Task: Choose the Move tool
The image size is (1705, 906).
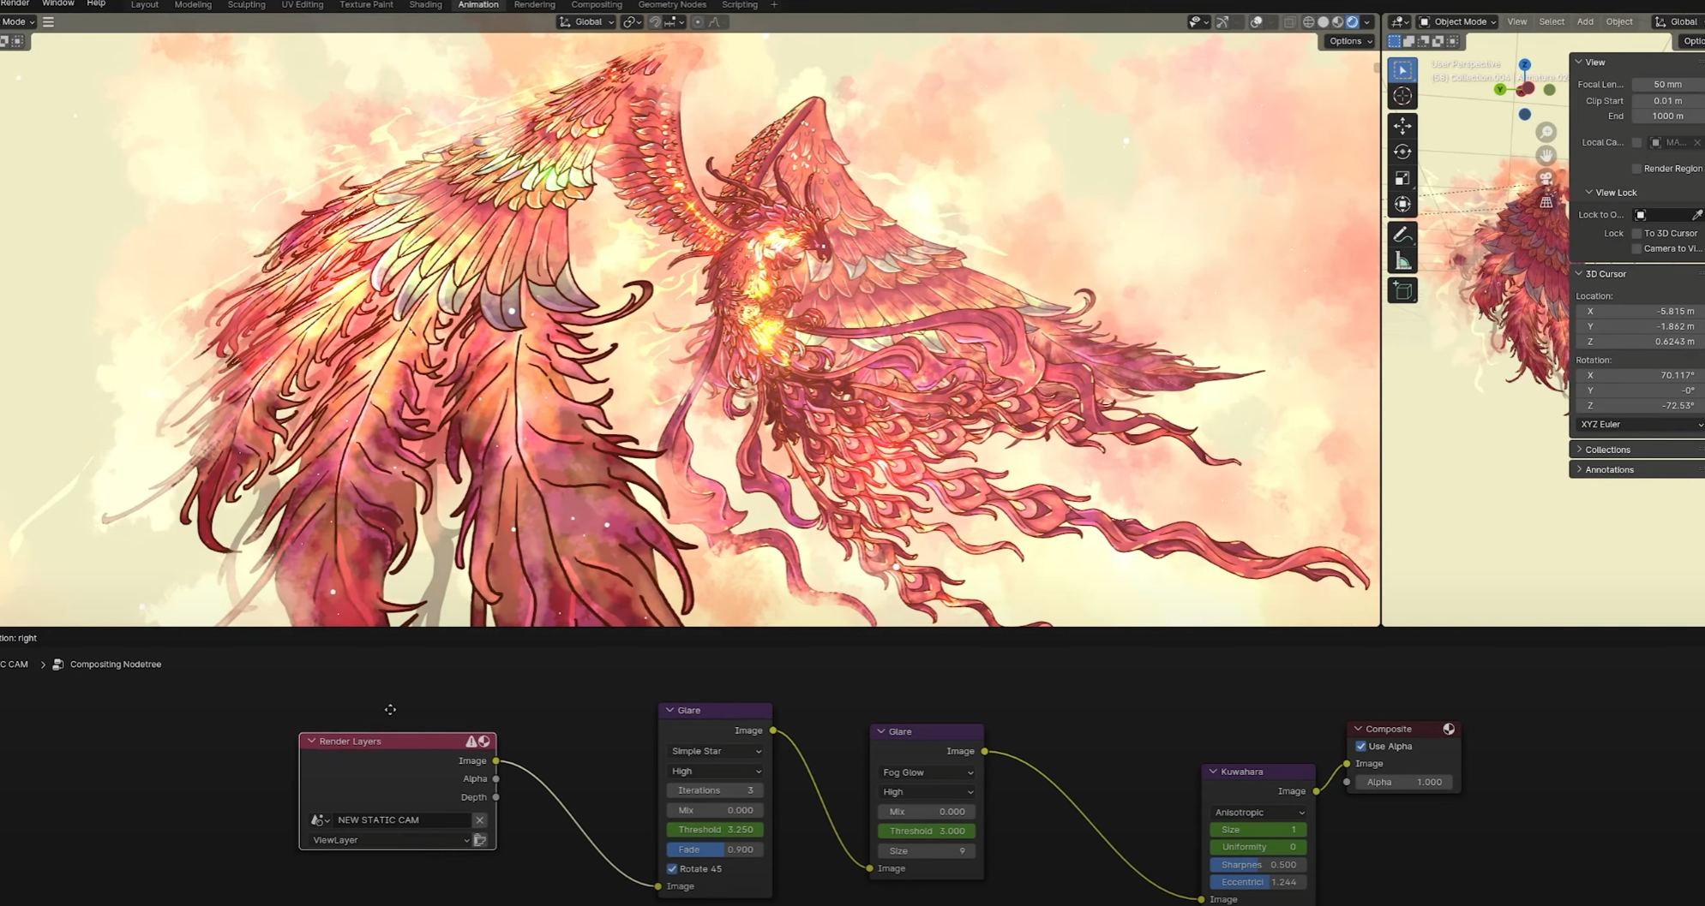Action: click(x=1402, y=126)
